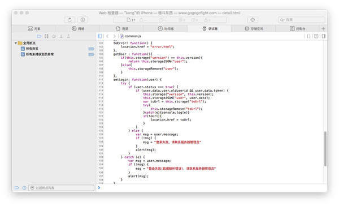Switch to the 资源 (Resources) tab
The image size is (339, 206).
(122, 29)
